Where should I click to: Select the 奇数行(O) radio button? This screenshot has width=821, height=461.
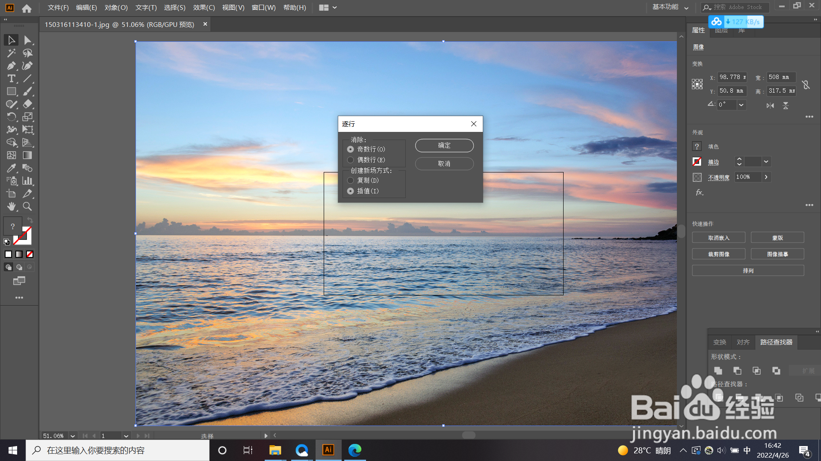point(351,149)
